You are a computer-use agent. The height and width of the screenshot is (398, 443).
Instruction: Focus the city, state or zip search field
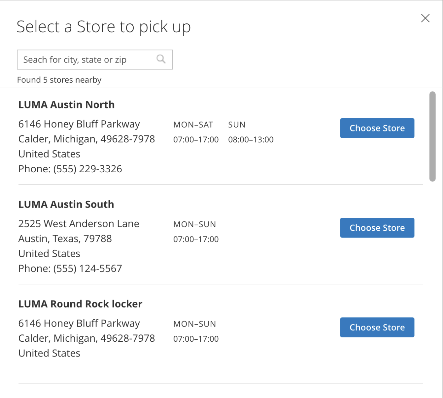(95, 60)
